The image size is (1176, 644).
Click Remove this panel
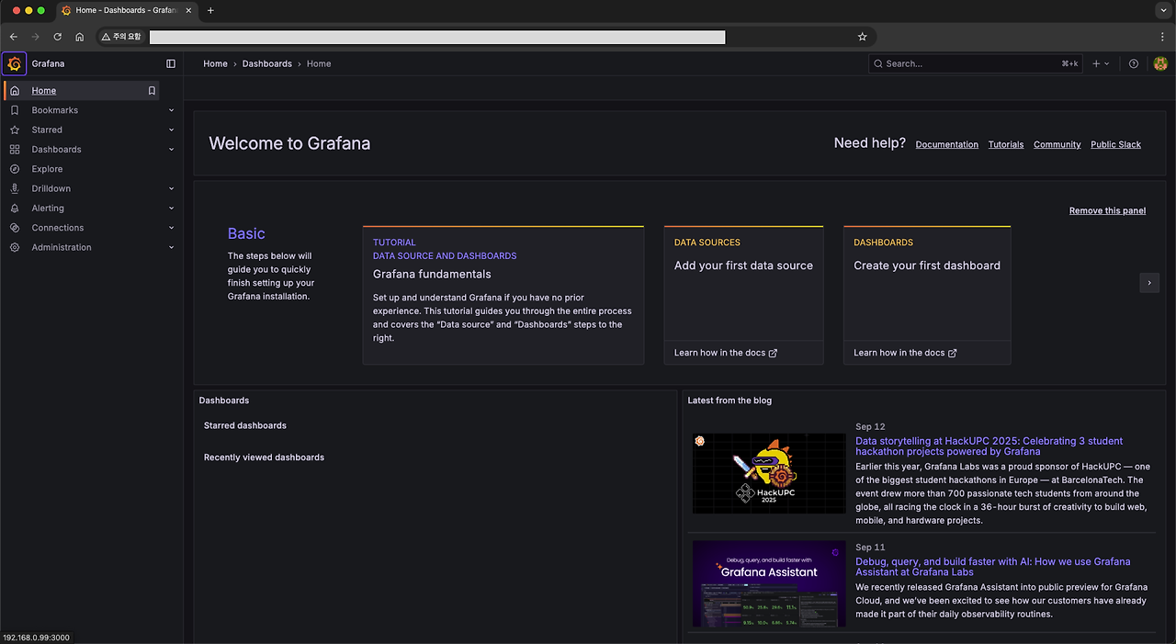tap(1107, 210)
